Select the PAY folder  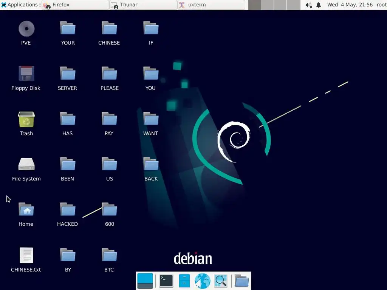pyautogui.click(x=109, y=119)
